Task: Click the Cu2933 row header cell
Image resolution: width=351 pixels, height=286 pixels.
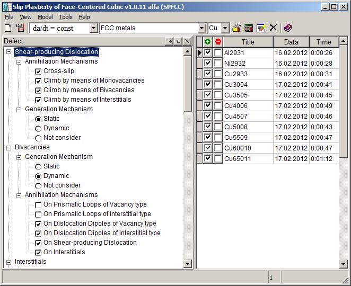Action: [x=199, y=74]
